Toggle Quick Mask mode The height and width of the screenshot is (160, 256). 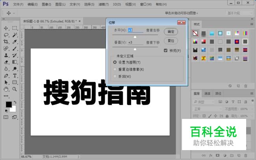tap(6, 117)
